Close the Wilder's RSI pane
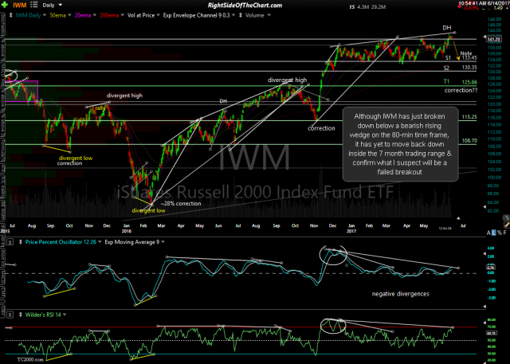Image resolution: width=510 pixels, height=364 pixels. 10,315
